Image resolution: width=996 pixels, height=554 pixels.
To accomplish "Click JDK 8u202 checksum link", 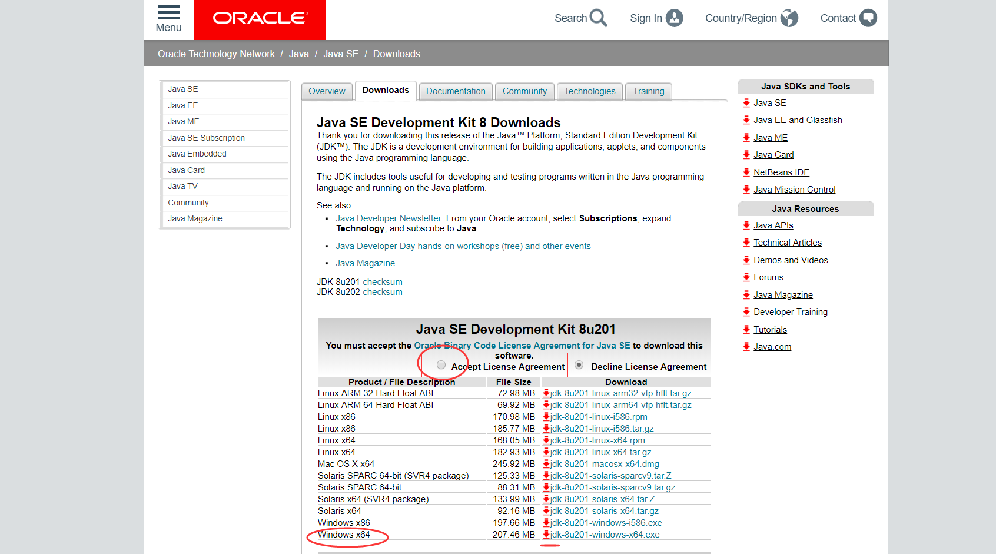I will tap(383, 292).
